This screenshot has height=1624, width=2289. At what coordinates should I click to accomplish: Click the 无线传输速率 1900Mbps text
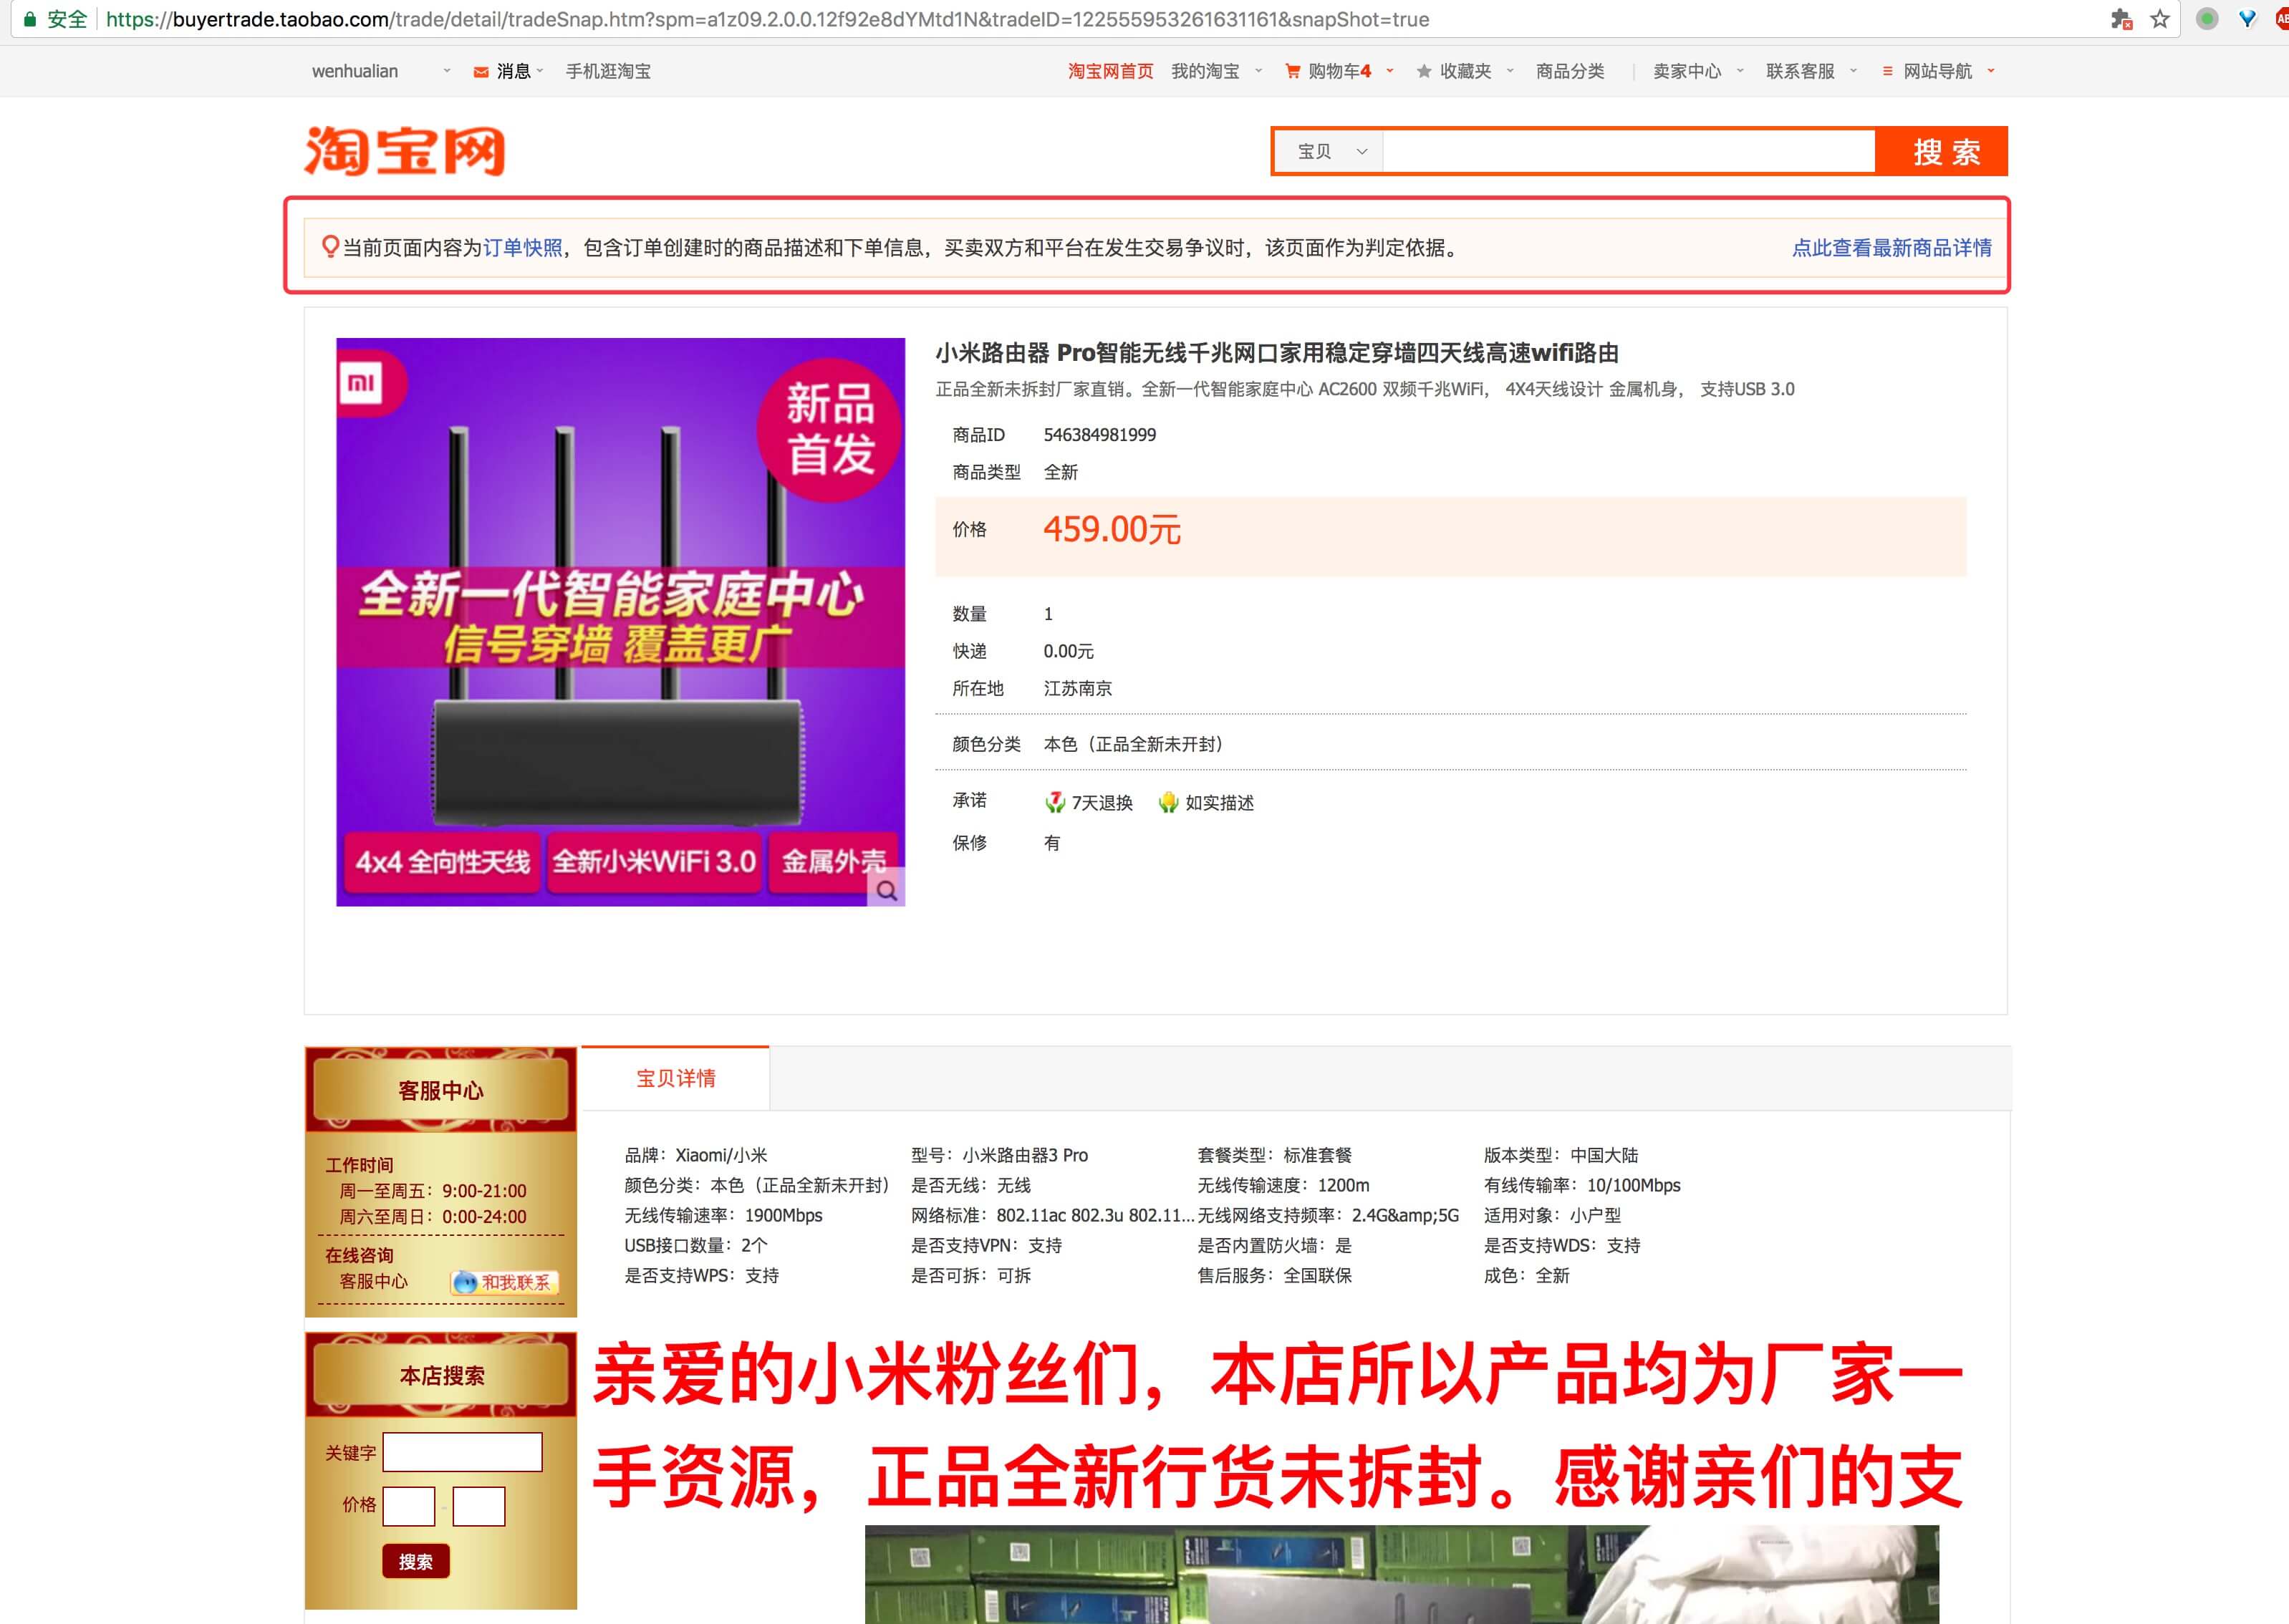pos(723,1215)
